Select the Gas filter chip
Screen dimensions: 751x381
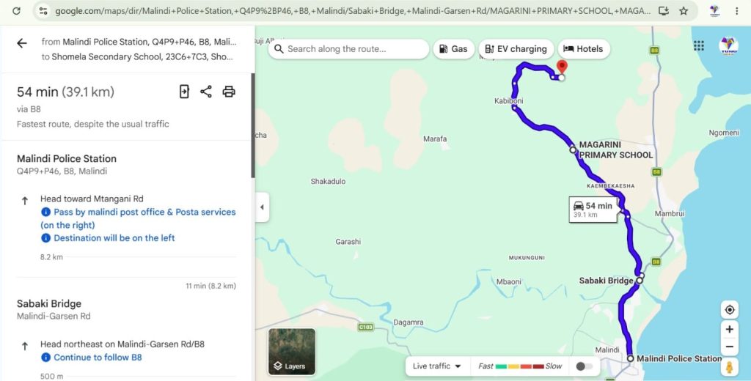coord(453,49)
